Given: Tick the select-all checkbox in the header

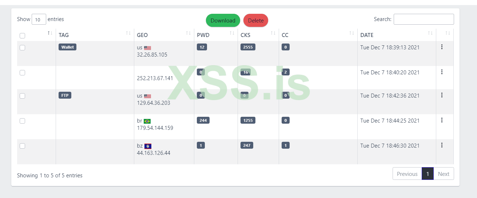Looking at the screenshot, I should point(22,36).
